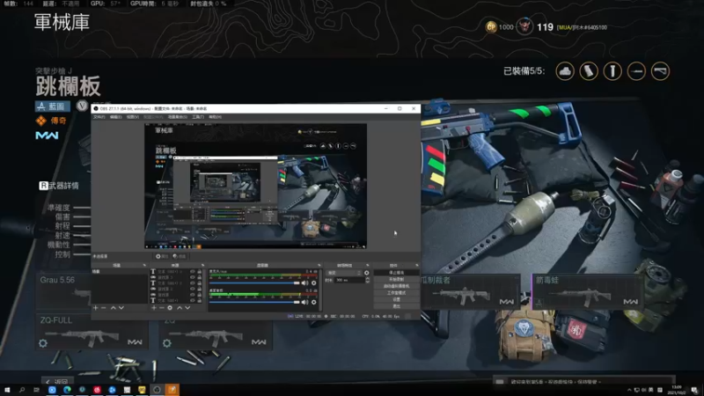The height and width of the screenshot is (396, 704).
Task: Open OBS 设置 settings button in controls
Action: [396, 299]
